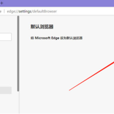Click the word settings in the URL
This screenshot has height=114, width=114.
25,11
